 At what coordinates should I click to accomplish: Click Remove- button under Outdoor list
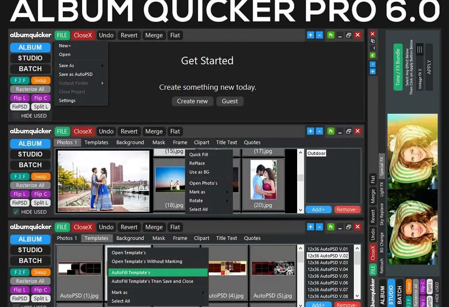[347, 209]
